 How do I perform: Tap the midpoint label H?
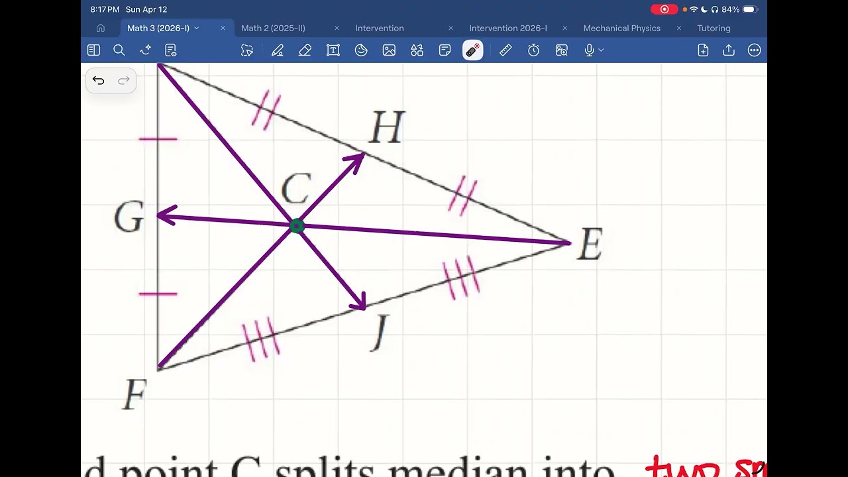[x=386, y=127]
